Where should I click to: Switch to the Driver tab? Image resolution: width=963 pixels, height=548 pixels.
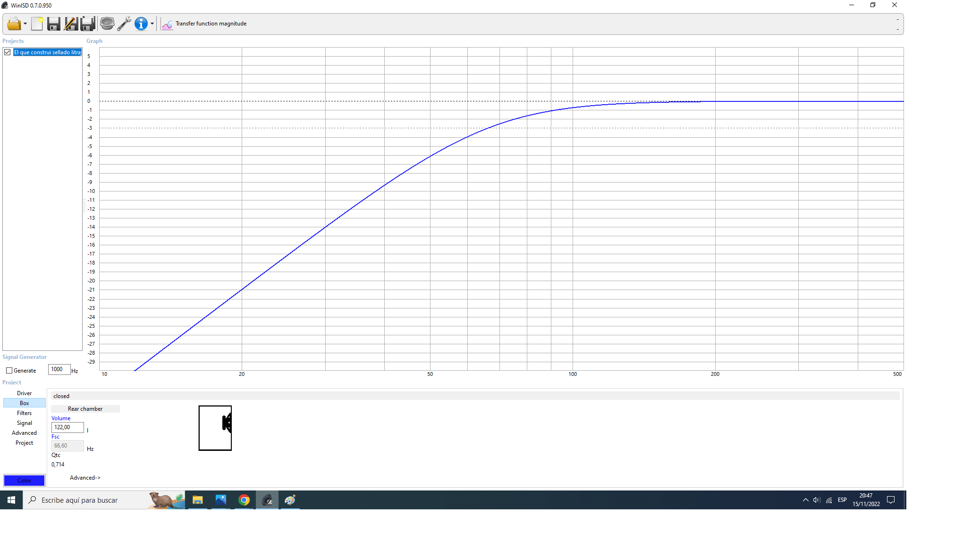click(x=25, y=393)
